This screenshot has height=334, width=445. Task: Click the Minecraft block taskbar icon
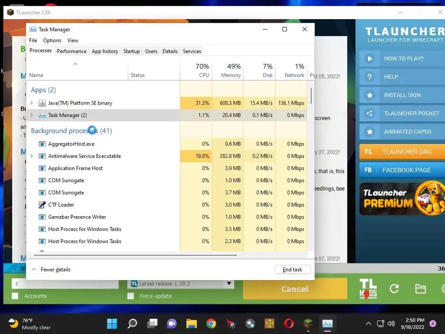(x=308, y=324)
